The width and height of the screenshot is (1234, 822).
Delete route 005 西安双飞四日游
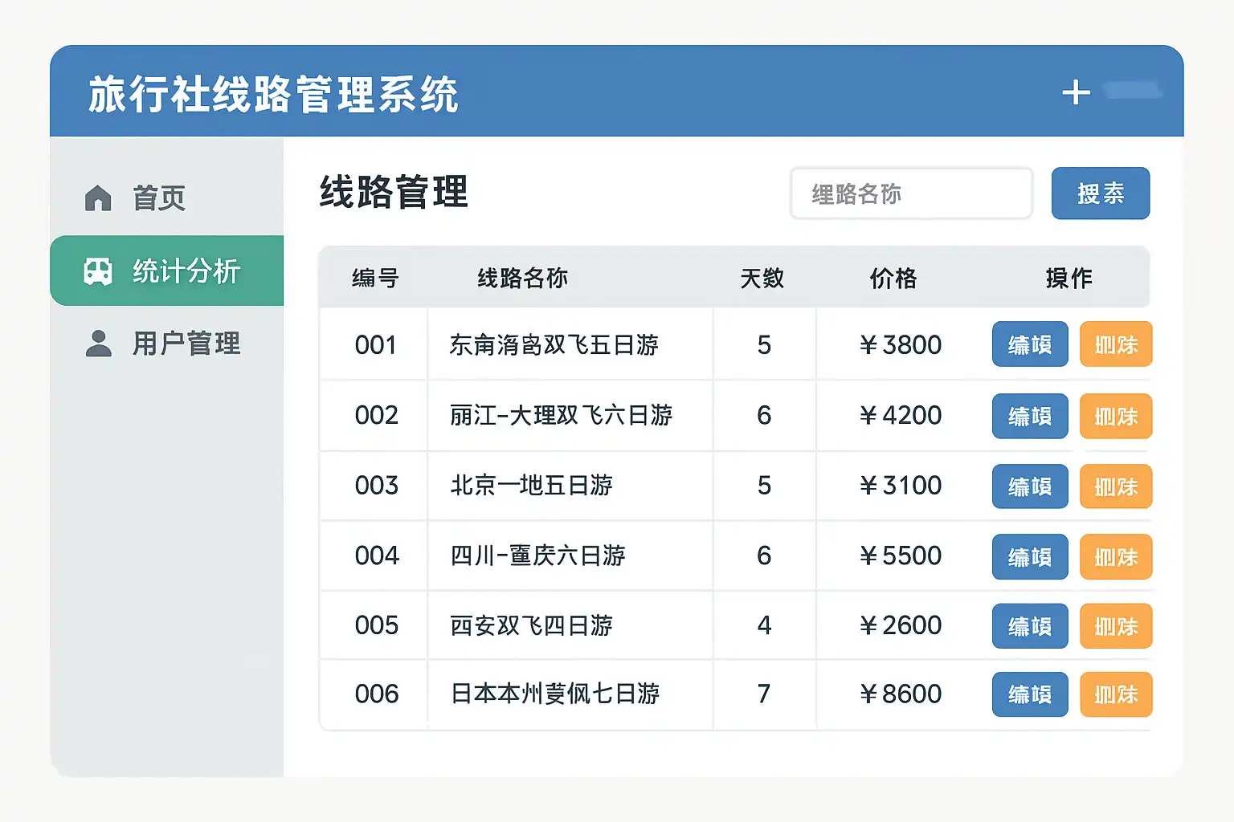(1116, 626)
